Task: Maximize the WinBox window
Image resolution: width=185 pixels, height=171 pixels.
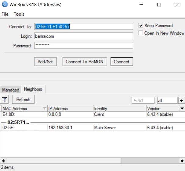Action: [159, 5]
